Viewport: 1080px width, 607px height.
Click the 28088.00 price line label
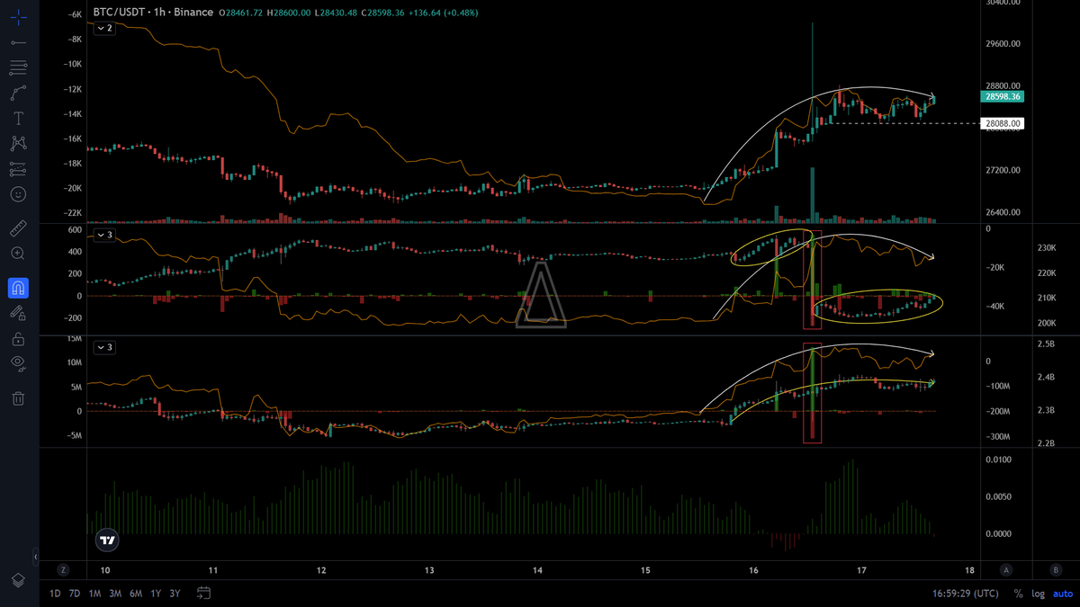(x=1002, y=123)
